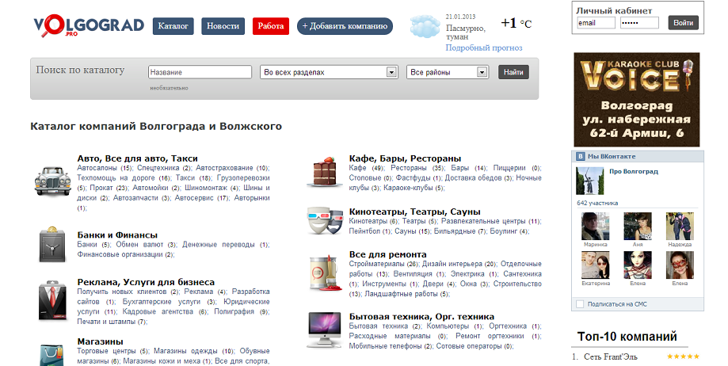Click the Про Волгоград group photo
The width and height of the screenshot is (728, 366).
click(589, 181)
